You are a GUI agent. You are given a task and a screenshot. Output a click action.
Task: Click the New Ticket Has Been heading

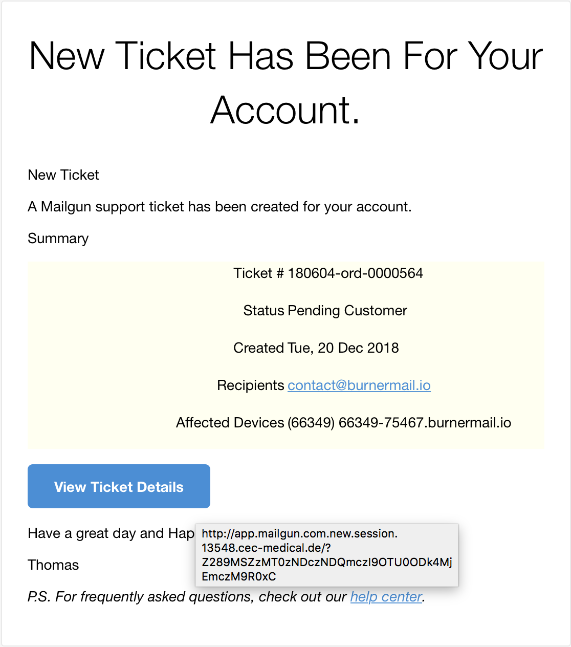[x=285, y=82]
